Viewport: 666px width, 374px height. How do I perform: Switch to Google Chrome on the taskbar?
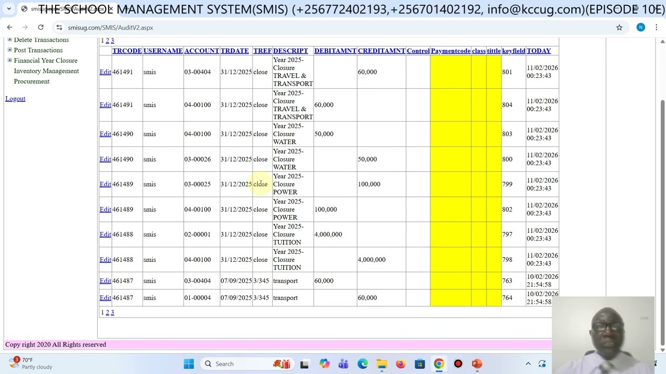point(439,364)
